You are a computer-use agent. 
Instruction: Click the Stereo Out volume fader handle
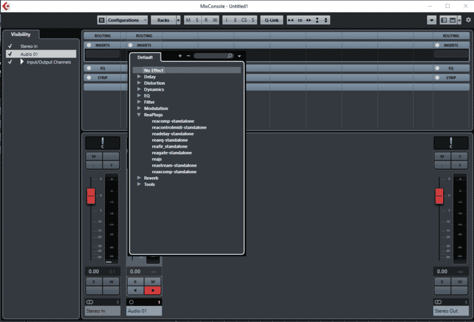point(439,196)
